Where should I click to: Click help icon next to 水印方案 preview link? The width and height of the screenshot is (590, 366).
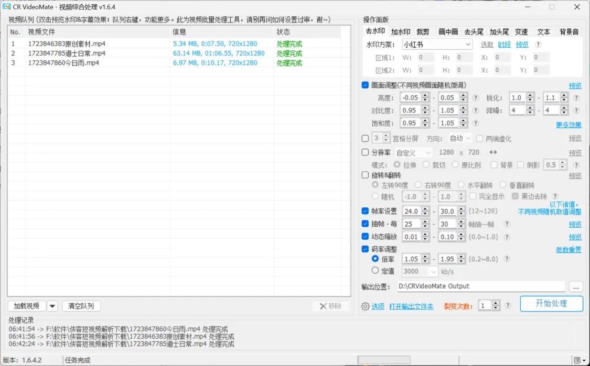point(538,45)
